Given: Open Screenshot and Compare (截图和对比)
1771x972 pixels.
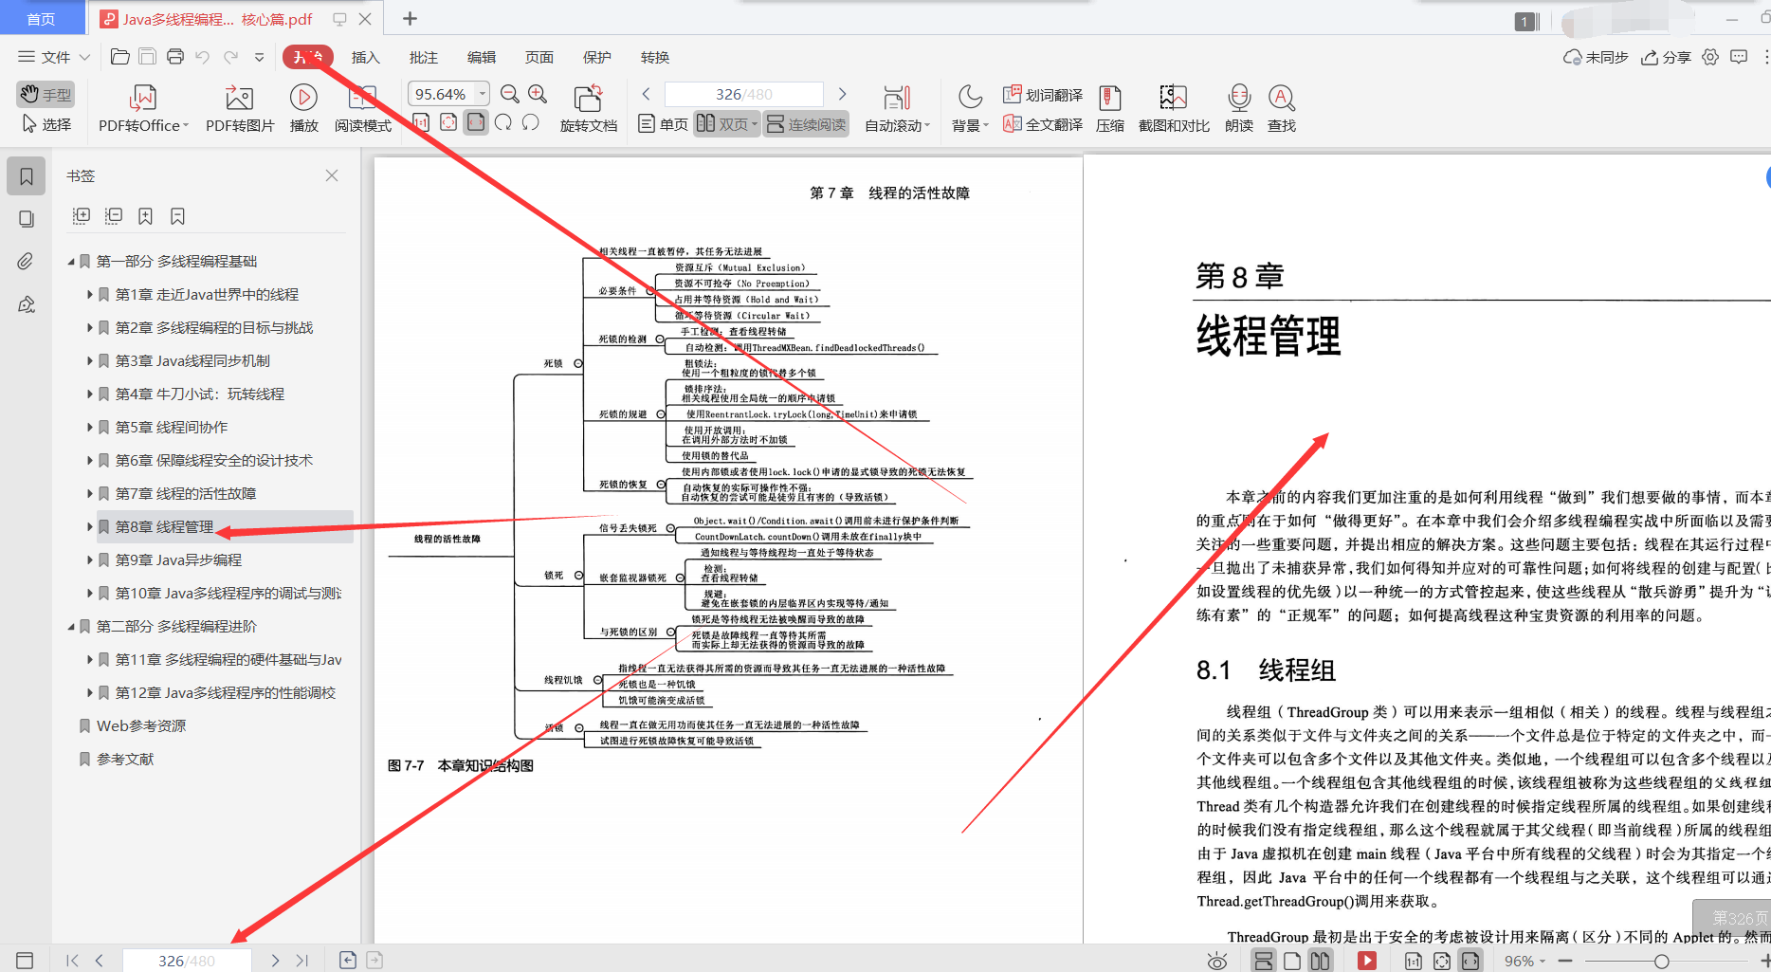Looking at the screenshot, I should click(1174, 109).
